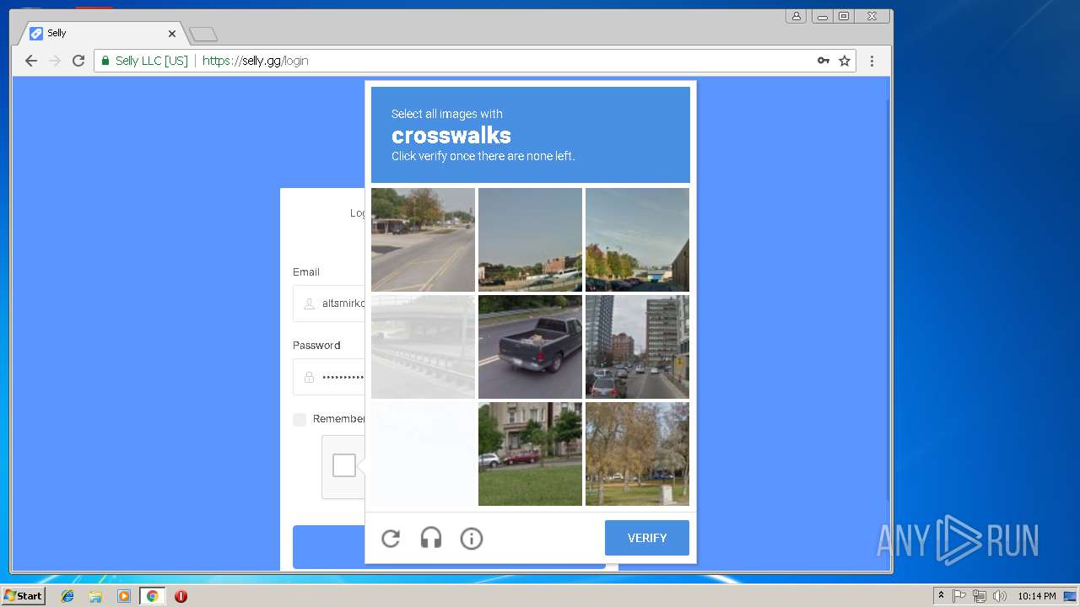Click the blue VERIFY button
1080x607 pixels.
tap(647, 538)
